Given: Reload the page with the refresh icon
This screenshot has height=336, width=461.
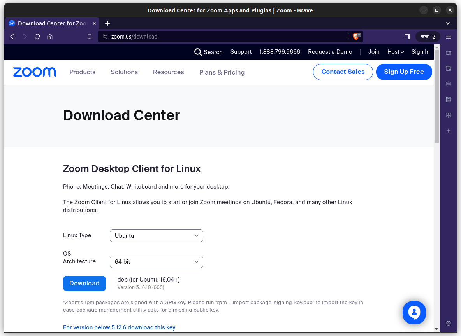Looking at the screenshot, I should (37, 36).
